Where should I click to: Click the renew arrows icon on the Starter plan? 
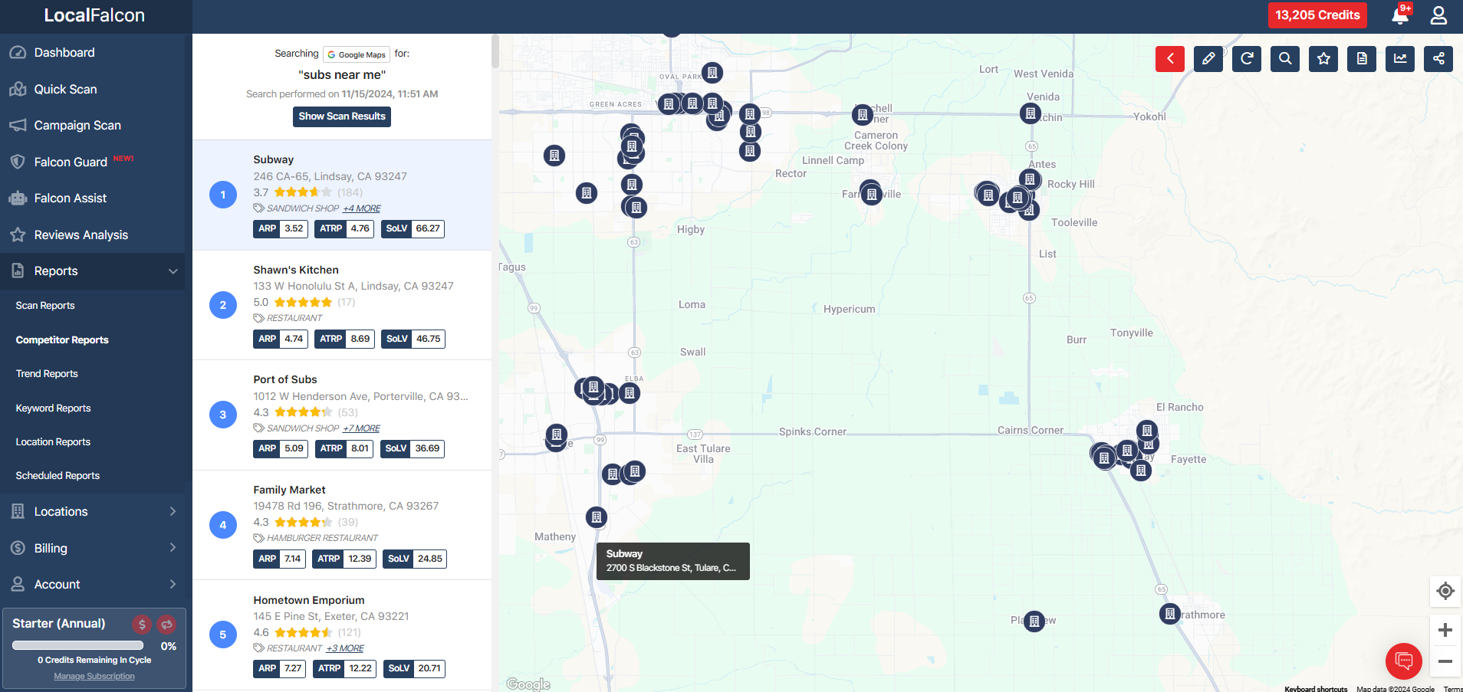coord(166,625)
